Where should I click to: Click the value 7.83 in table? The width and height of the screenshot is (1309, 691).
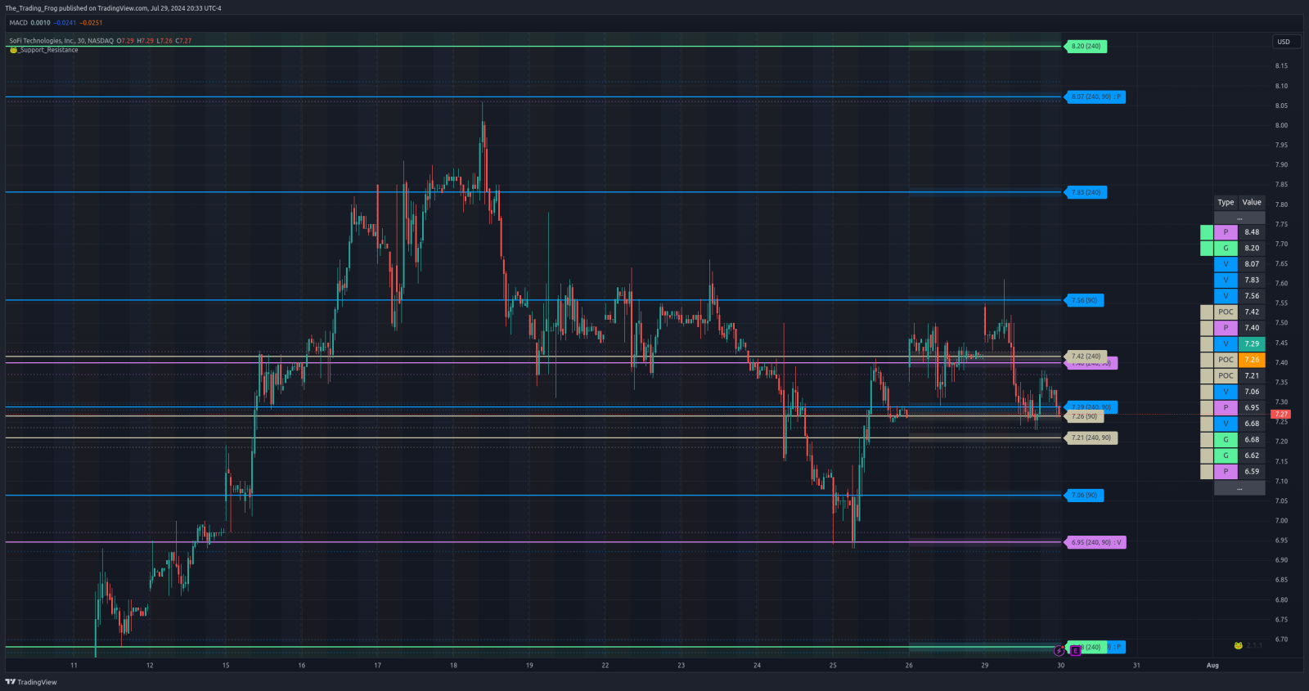(1252, 280)
